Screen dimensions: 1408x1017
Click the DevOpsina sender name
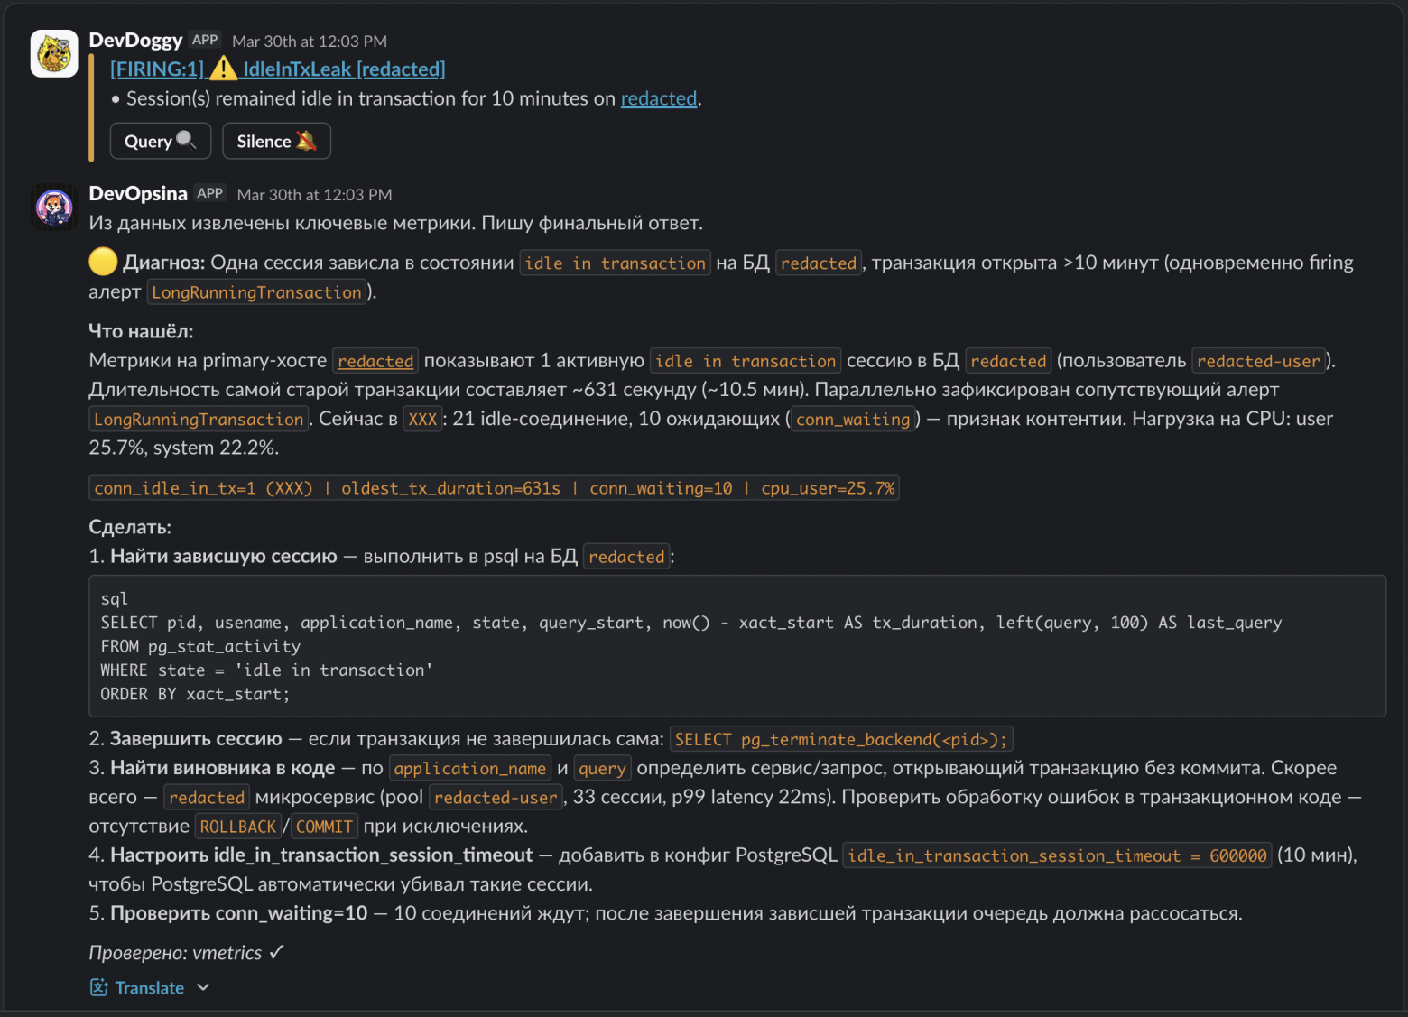point(138,193)
